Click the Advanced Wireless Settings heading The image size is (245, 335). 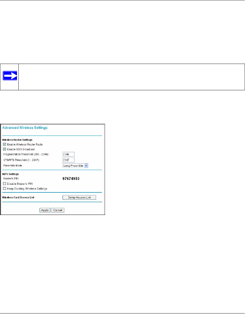coord(25,128)
